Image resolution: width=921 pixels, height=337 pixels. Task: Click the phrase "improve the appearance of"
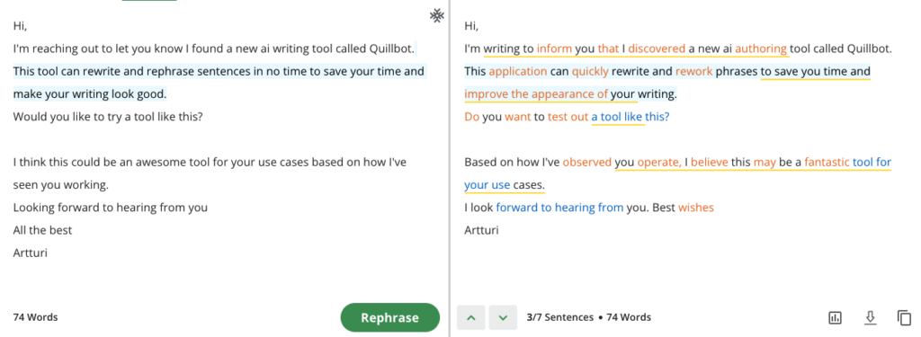point(536,94)
